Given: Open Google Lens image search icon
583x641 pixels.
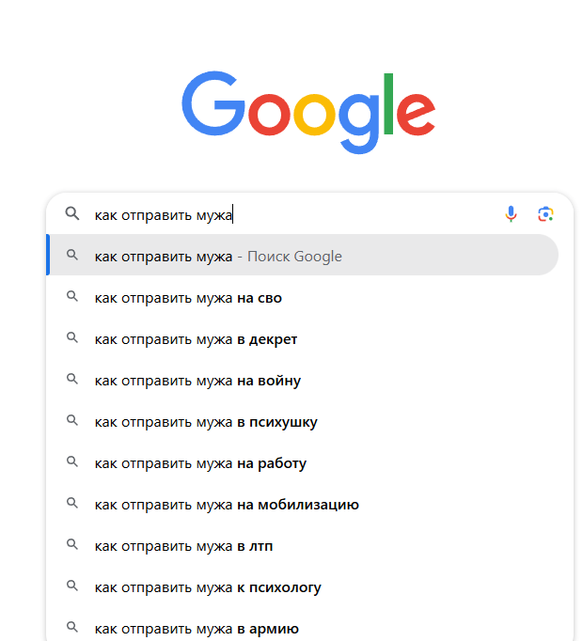Looking at the screenshot, I should pyautogui.click(x=545, y=214).
